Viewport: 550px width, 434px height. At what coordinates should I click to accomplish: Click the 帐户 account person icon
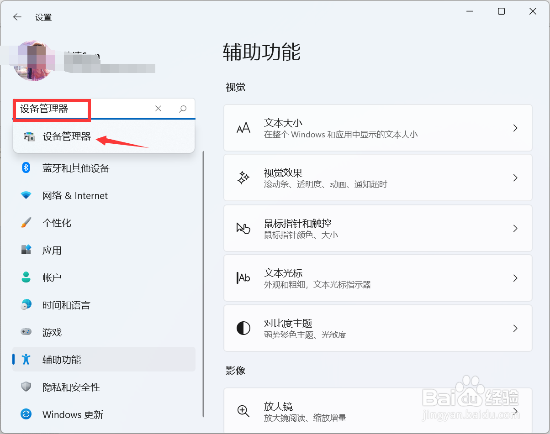click(x=26, y=277)
